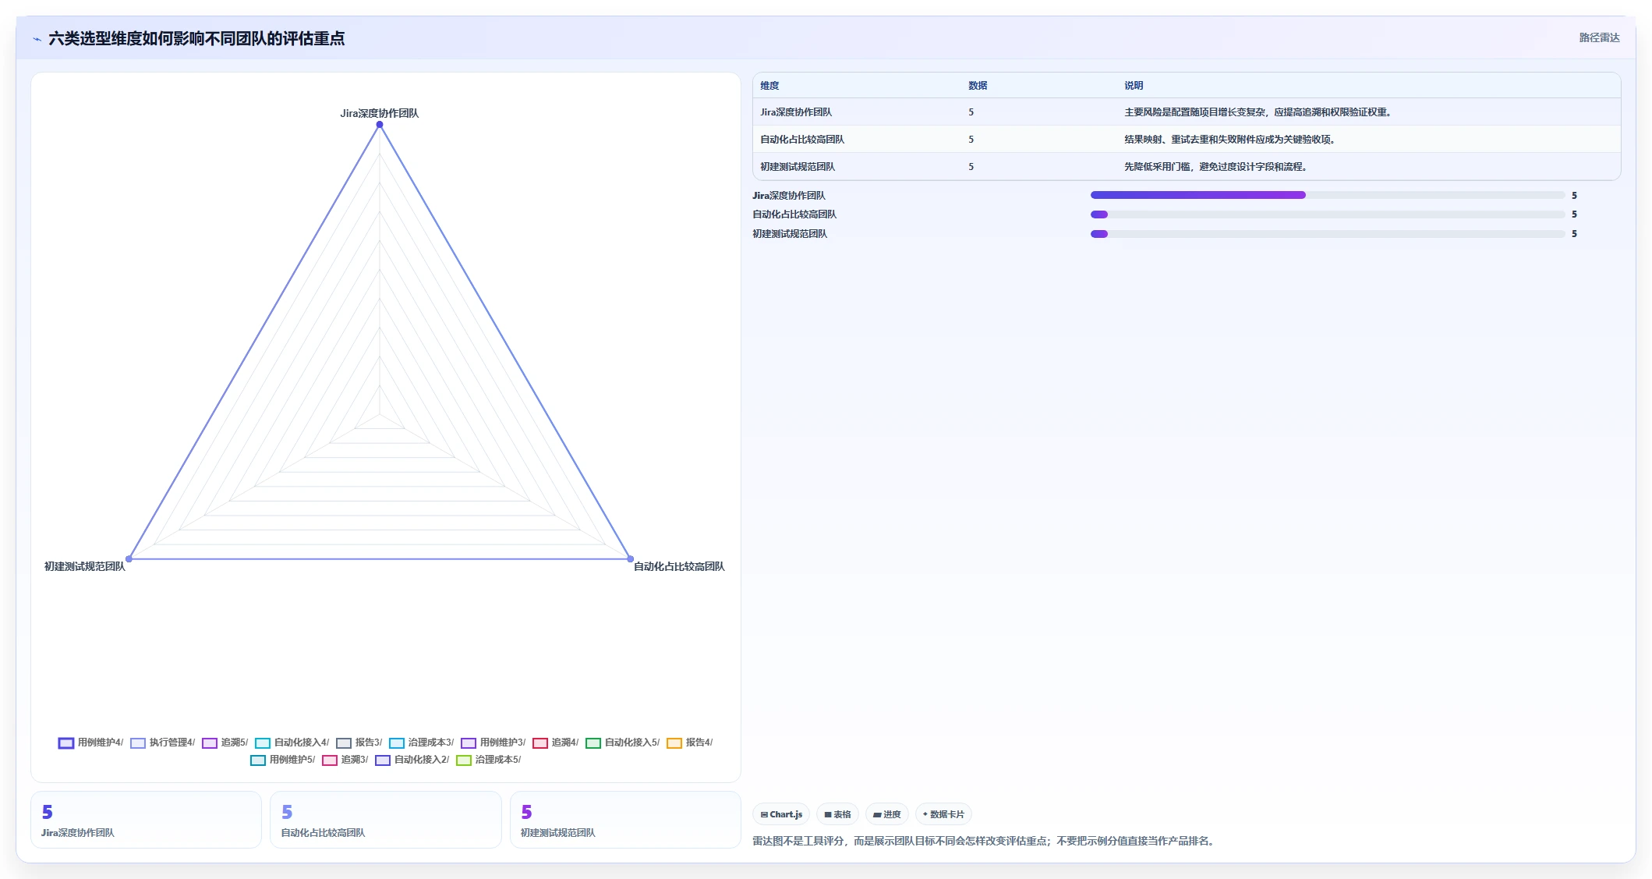Click value 5 in the 初建测试规范团队 table row

(x=971, y=167)
